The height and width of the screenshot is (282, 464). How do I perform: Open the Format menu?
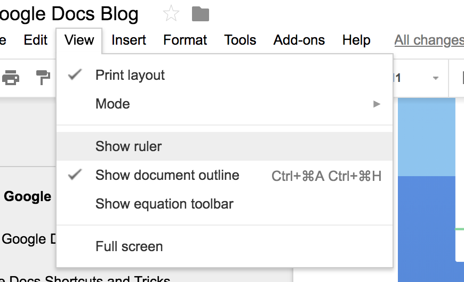185,40
